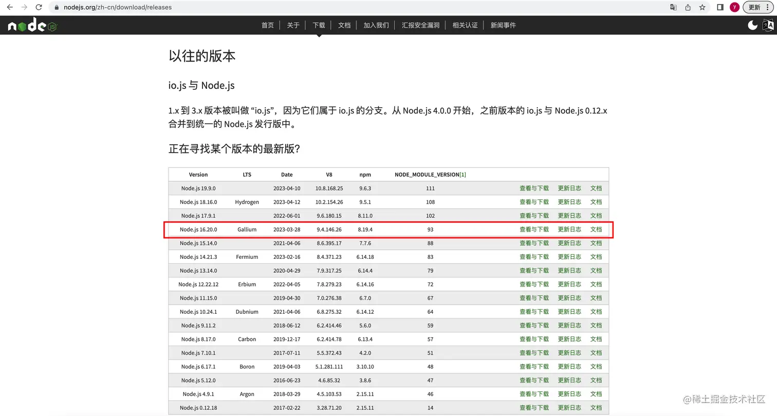Open the 文档 nav item

(344, 25)
